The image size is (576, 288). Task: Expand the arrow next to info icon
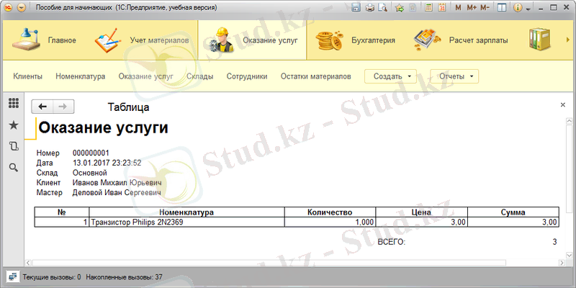click(x=528, y=9)
